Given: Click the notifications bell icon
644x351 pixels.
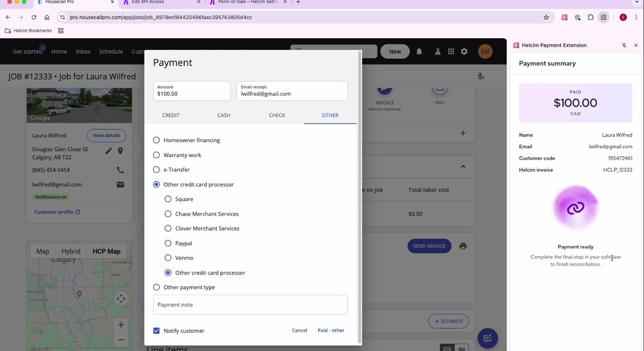Looking at the screenshot, I should coord(419,51).
